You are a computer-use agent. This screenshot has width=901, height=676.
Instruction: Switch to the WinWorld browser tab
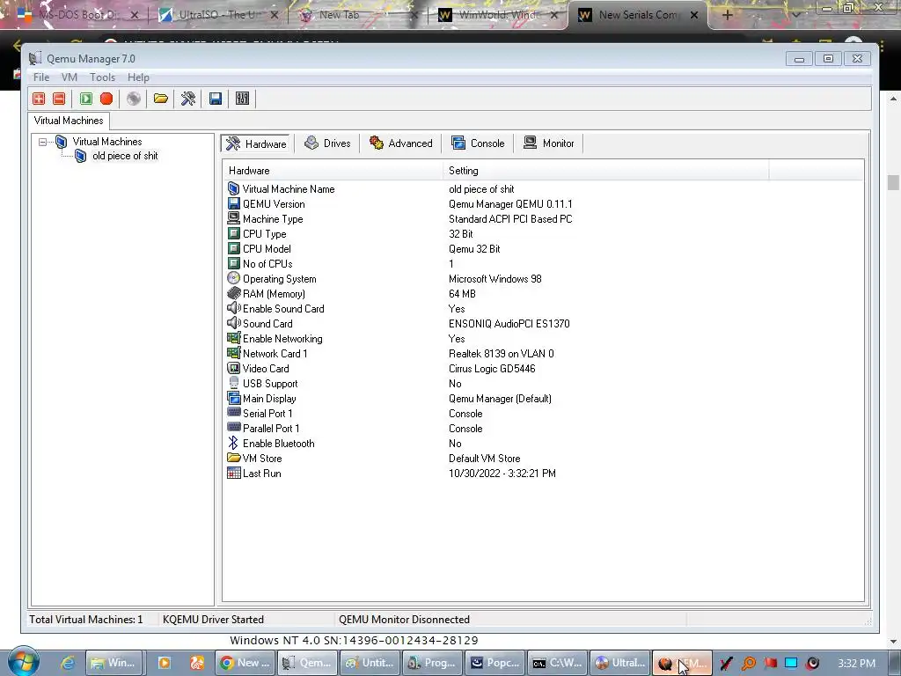pyautogui.click(x=499, y=15)
